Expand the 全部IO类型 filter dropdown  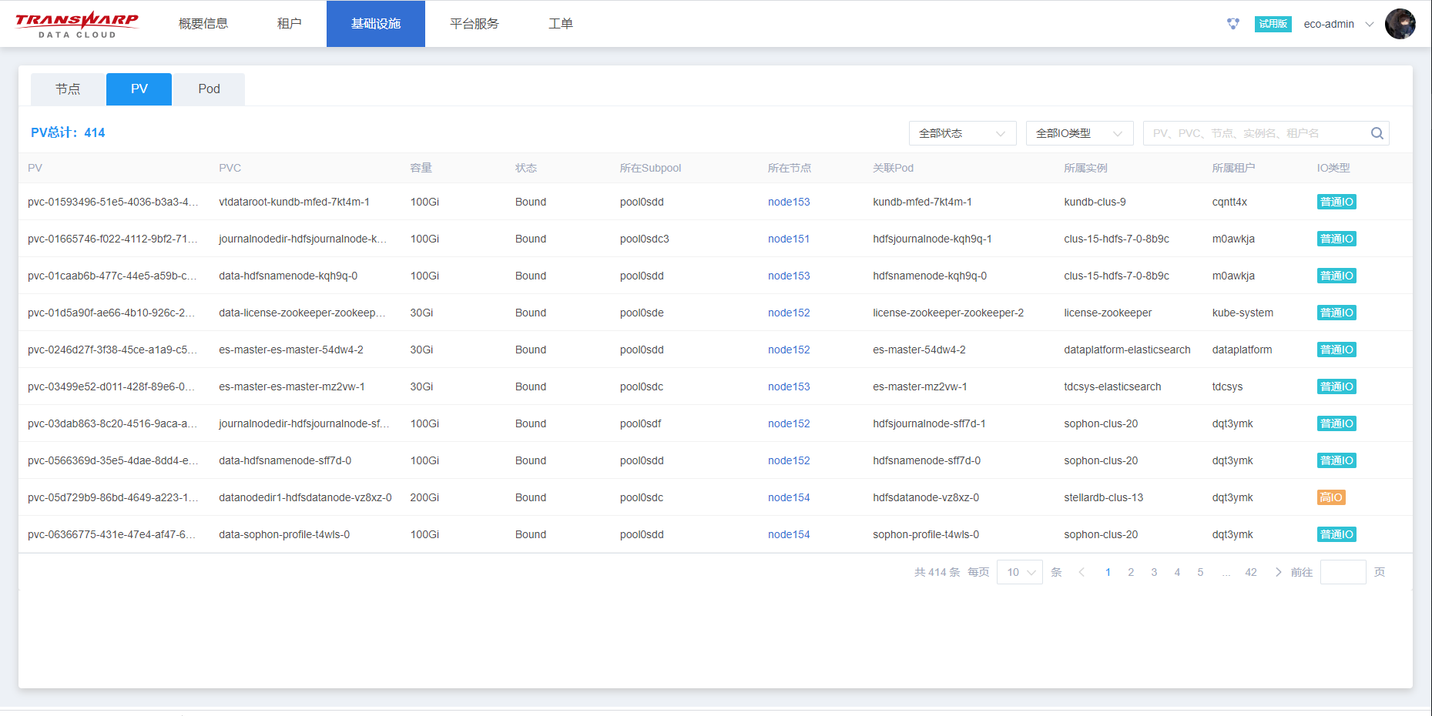[x=1080, y=133]
